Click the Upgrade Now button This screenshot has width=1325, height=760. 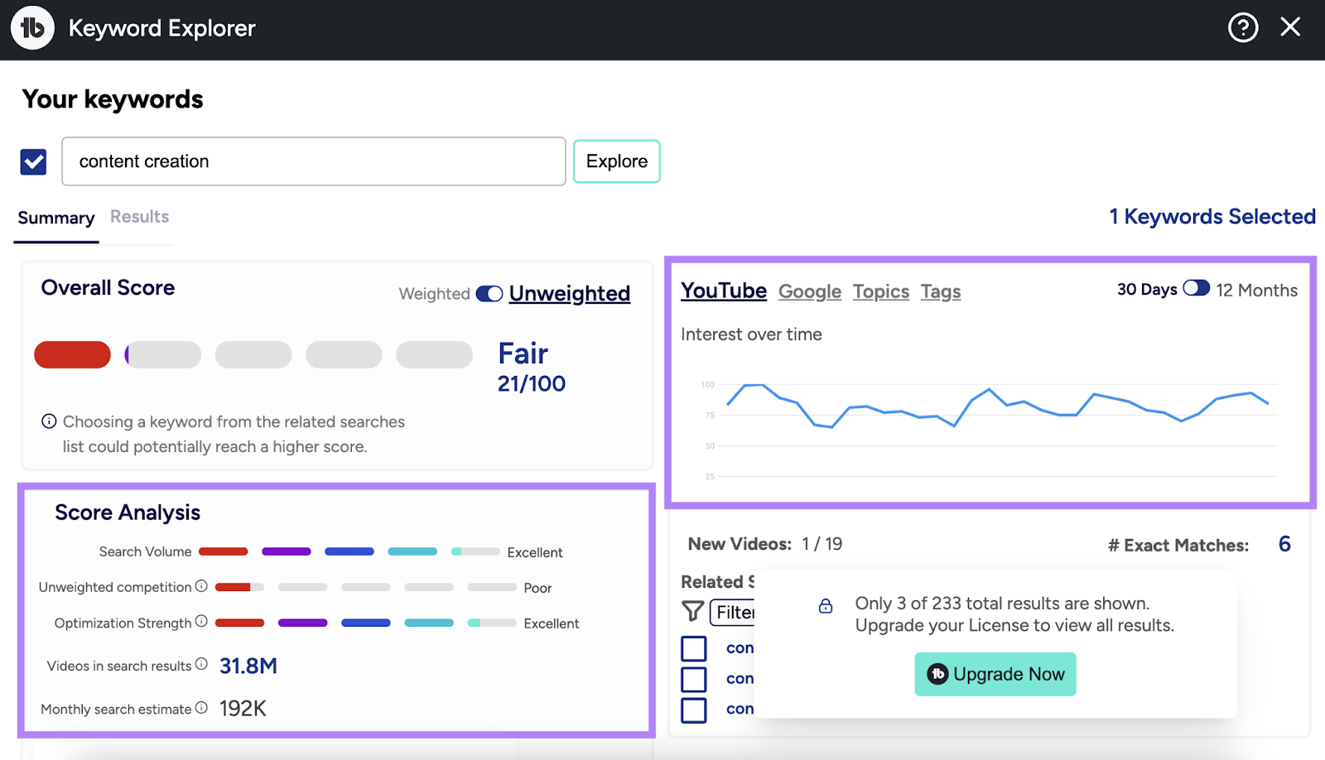995,674
